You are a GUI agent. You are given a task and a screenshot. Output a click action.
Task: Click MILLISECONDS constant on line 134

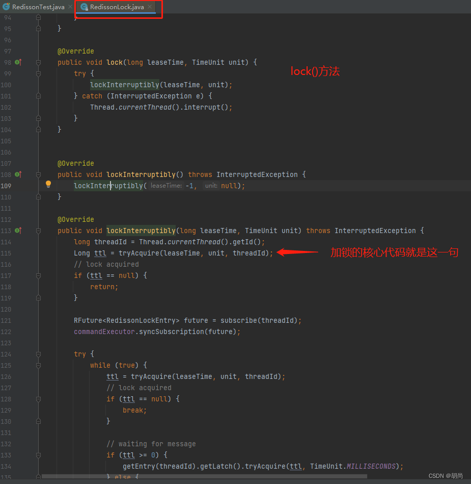click(x=371, y=466)
